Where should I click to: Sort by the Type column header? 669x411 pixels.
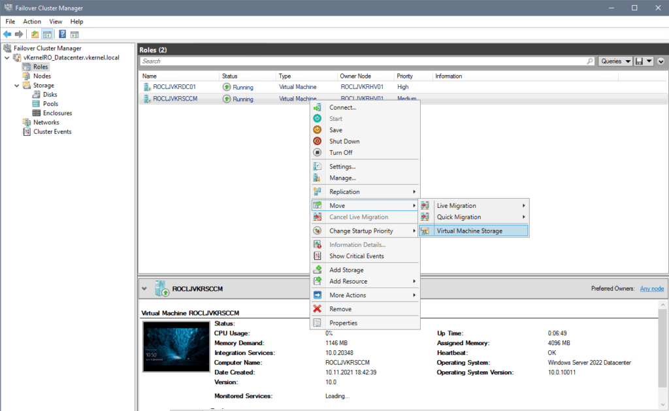pos(306,76)
